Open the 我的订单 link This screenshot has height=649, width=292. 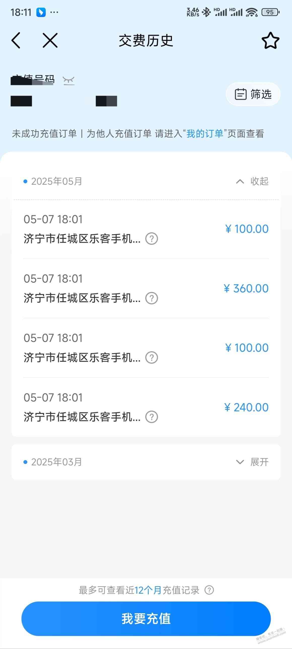205,134
